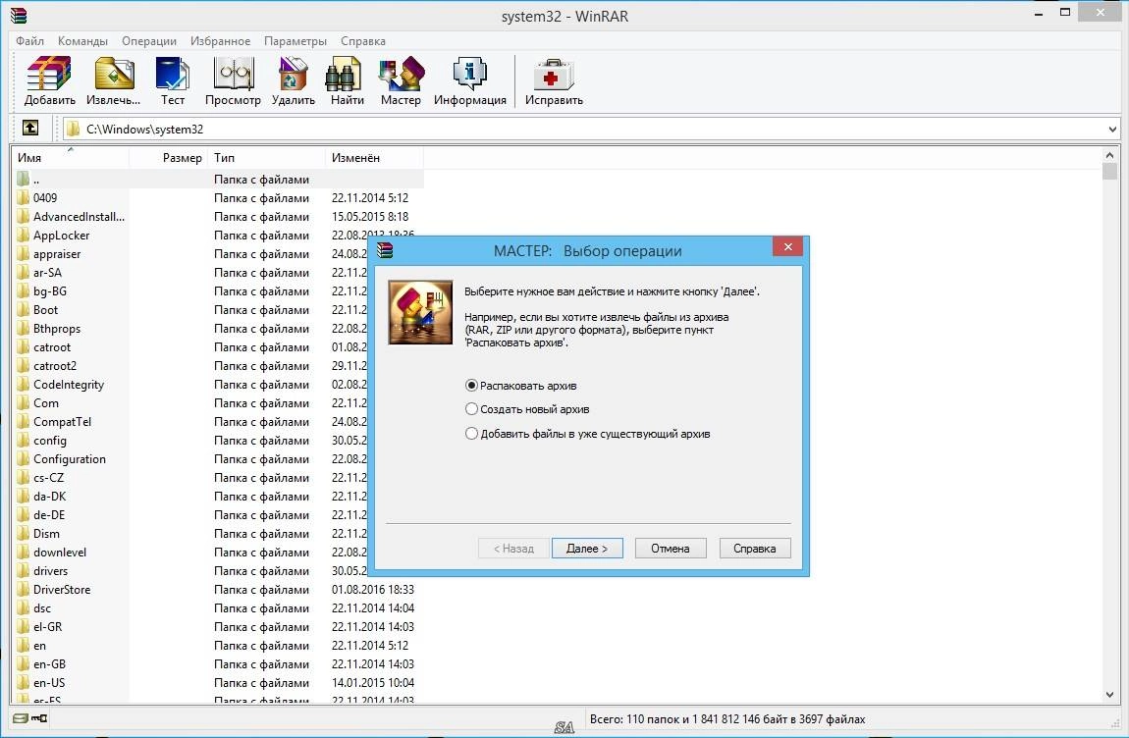This screenshot has width=1129, height=738.
Task: Select the CompatTel folder name
Action: tap(62, 422)
